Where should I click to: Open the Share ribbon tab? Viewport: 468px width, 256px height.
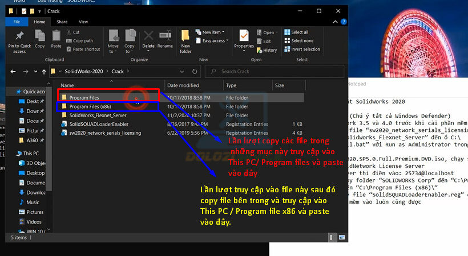[62, 22]
